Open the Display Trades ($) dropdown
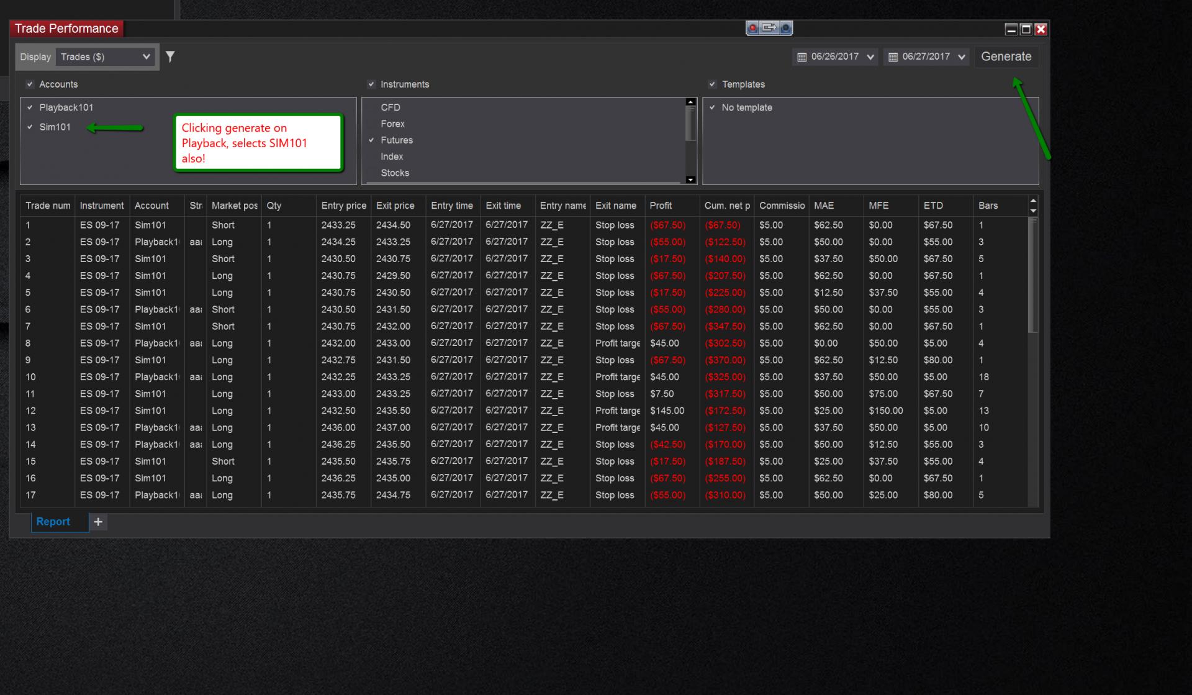 105,57
